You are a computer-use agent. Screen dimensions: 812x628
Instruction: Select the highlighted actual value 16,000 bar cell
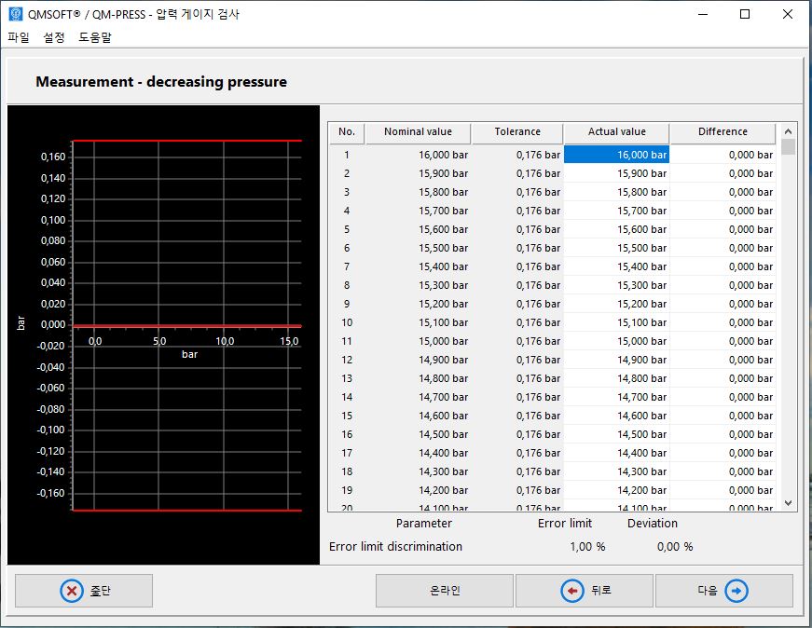pyautogui.click(x=617, y=155)
